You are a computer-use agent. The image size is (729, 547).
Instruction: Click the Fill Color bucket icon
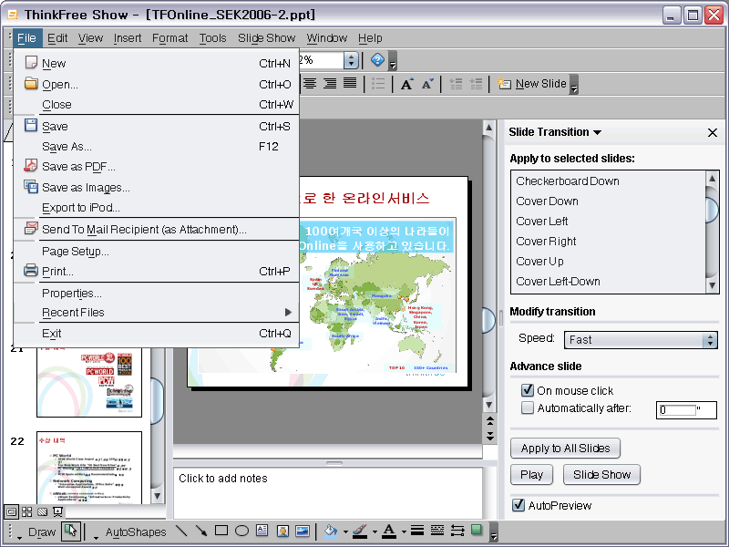pyautogui.click(x=330, y=531)
